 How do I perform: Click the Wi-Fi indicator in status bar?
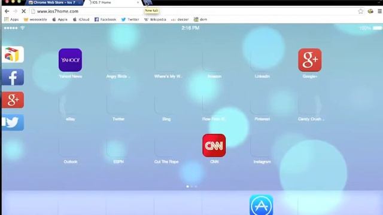[23, 28]
